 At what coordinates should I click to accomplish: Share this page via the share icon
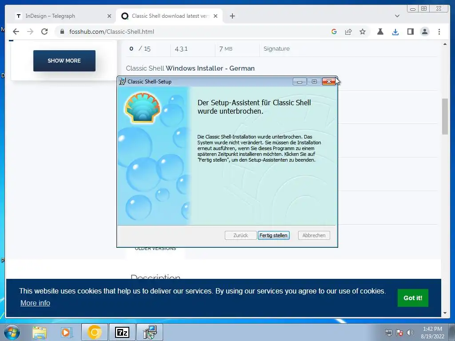point(348,32)
